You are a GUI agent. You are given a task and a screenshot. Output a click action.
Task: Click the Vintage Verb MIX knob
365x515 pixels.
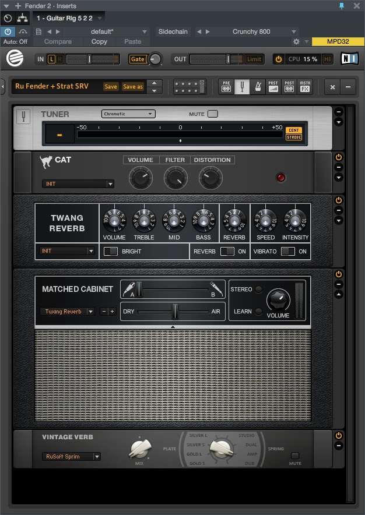coord(139,449)
